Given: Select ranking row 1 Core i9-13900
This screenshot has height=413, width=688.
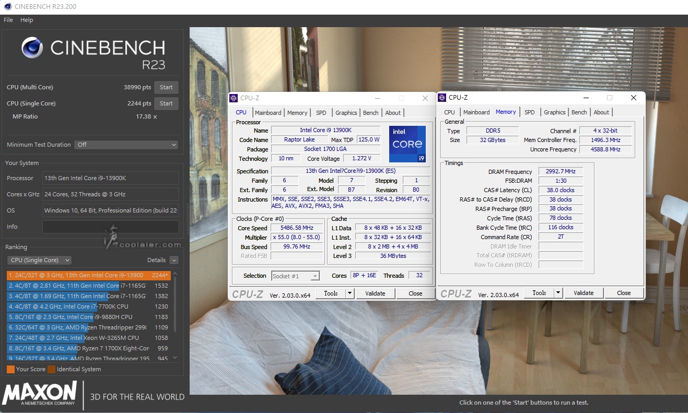Looking at the screenshot, I should (x=89, y=275).
